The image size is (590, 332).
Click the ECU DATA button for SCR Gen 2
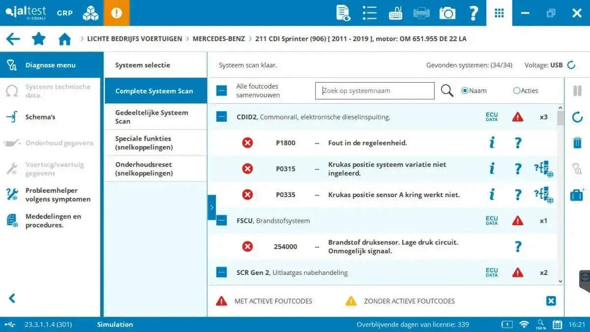point(491,272)
